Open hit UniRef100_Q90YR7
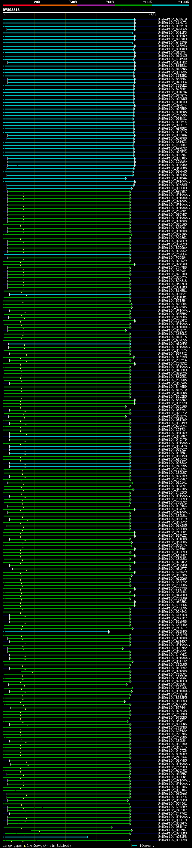 (172, 215)
